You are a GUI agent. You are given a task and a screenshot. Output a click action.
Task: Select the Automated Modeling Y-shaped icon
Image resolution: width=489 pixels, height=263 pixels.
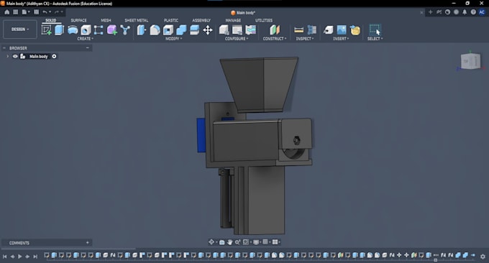pos(125,30)
